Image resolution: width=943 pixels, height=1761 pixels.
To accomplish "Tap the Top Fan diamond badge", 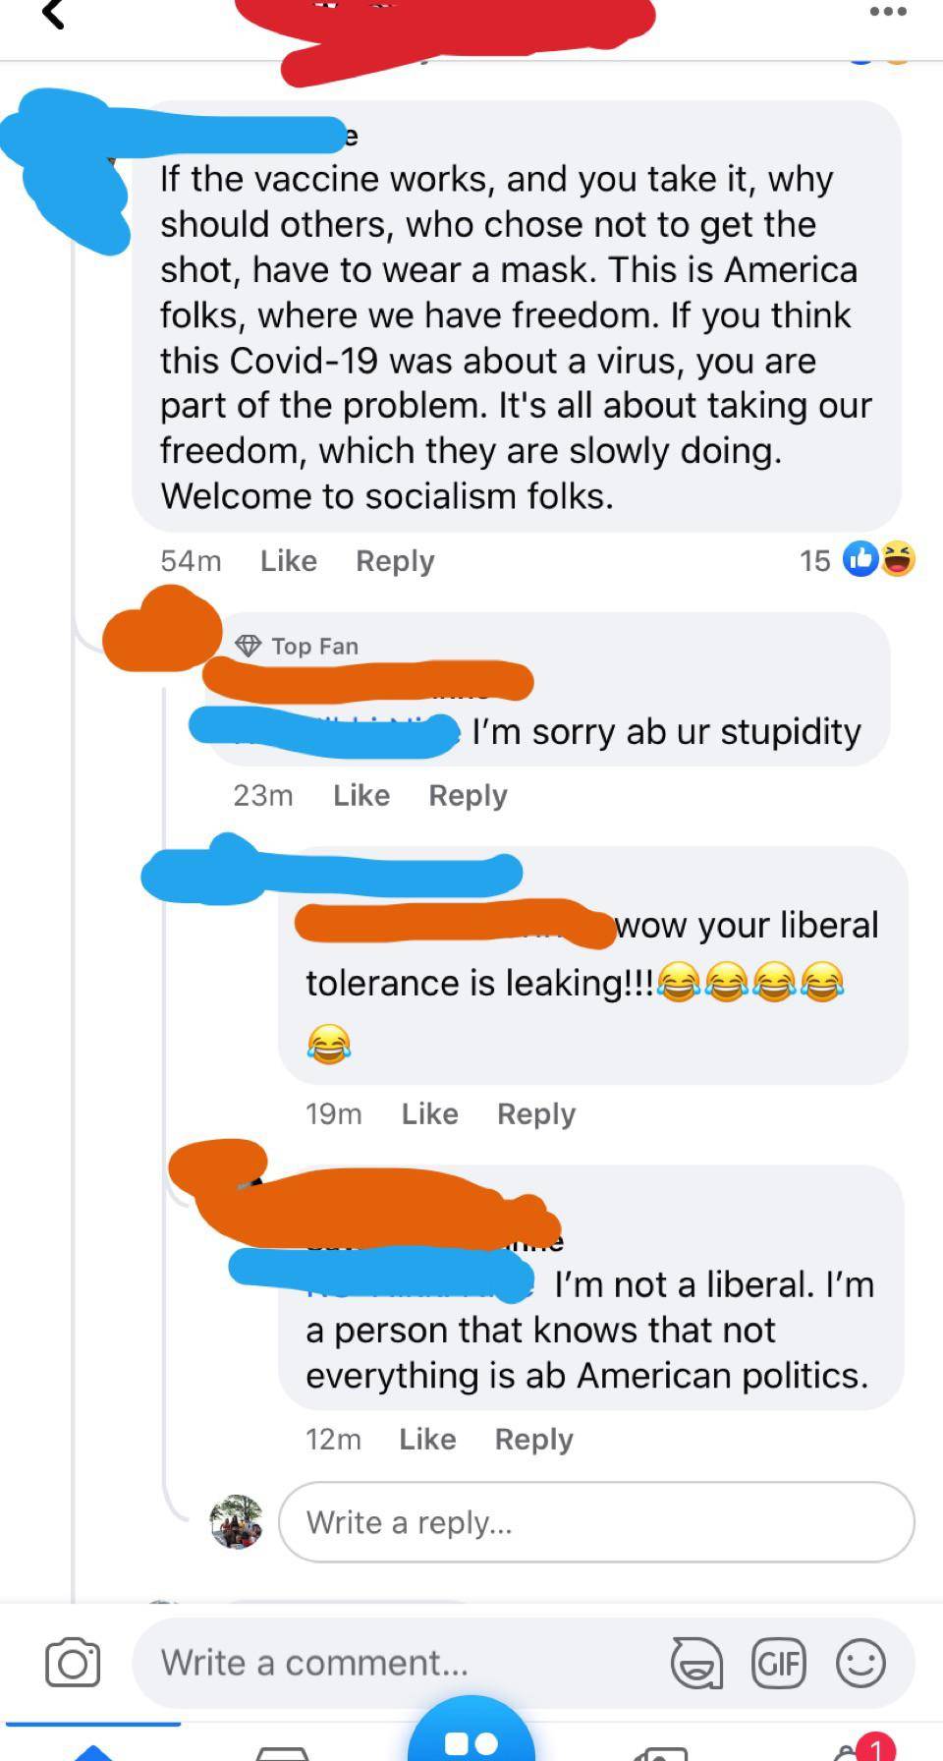I will [248, 646].
